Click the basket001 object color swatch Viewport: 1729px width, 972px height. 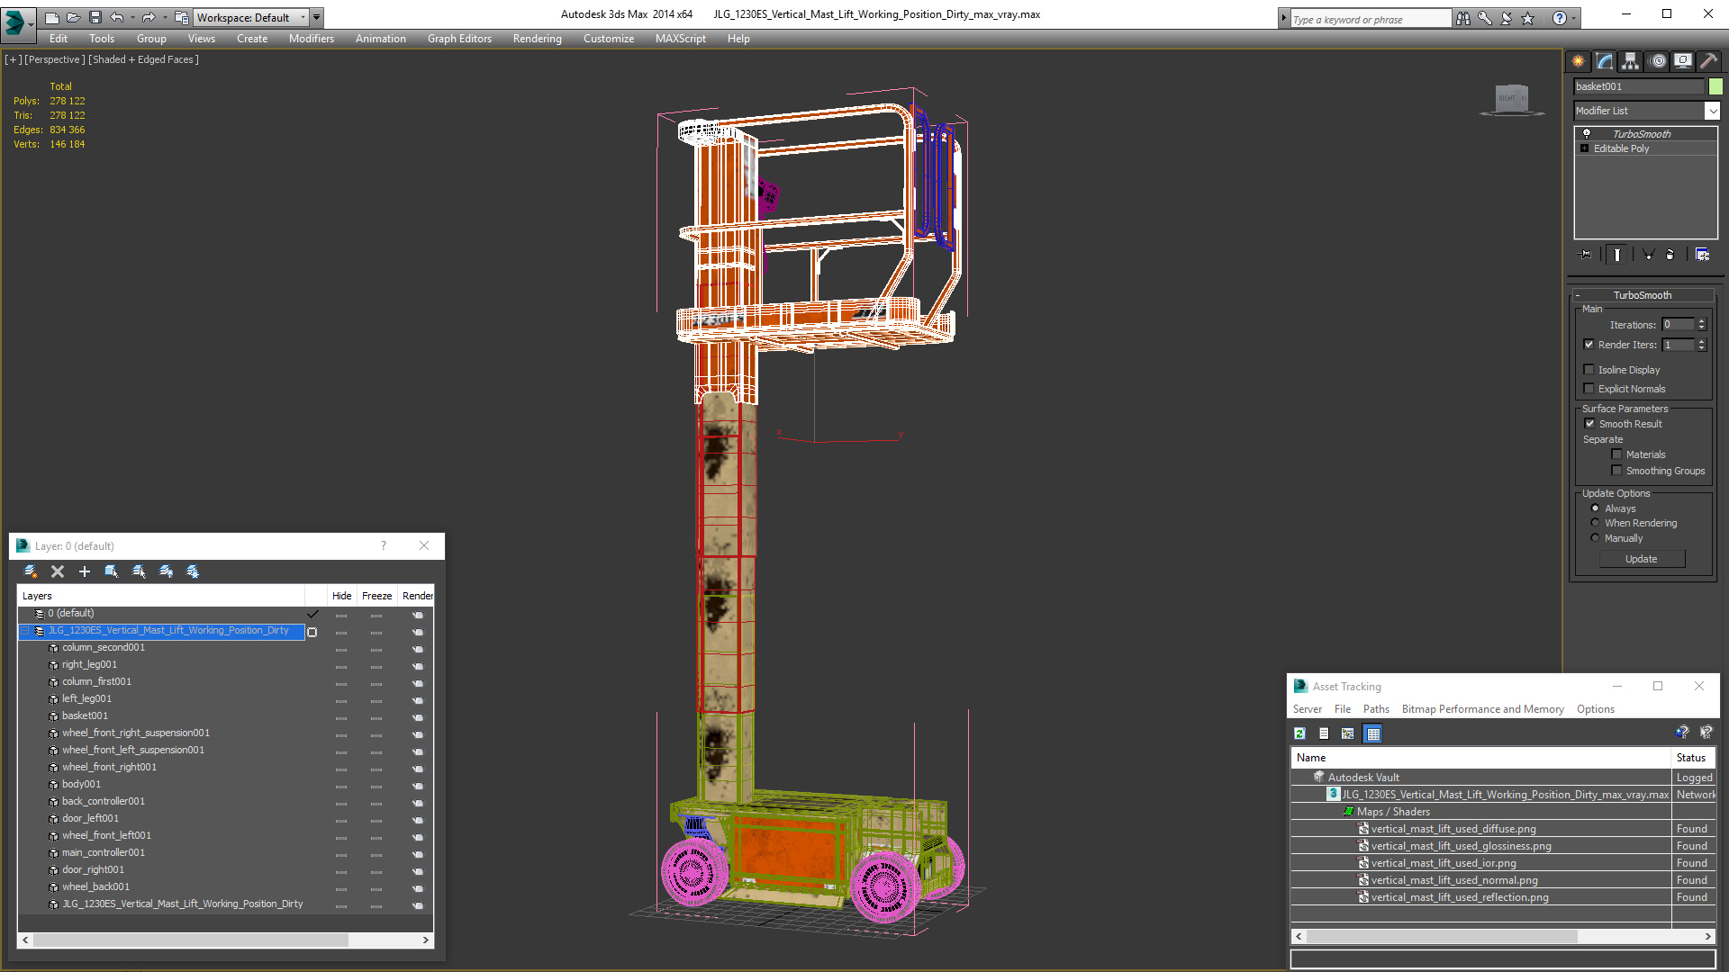coord(1715,86)
